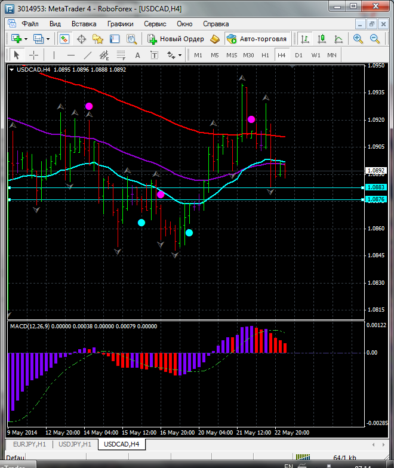This screenshot has height=468, width=394.
Task: Toggle Авто-торговля auto trading
Action: [257, 39]
